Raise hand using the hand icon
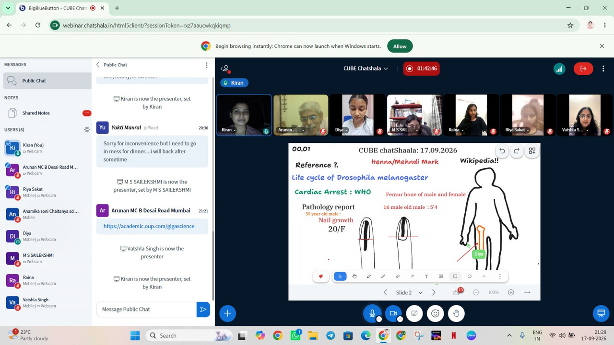Image resolution: width=614 pixels, height=345 pixels. pyautogui.click(x=456, y=313)
